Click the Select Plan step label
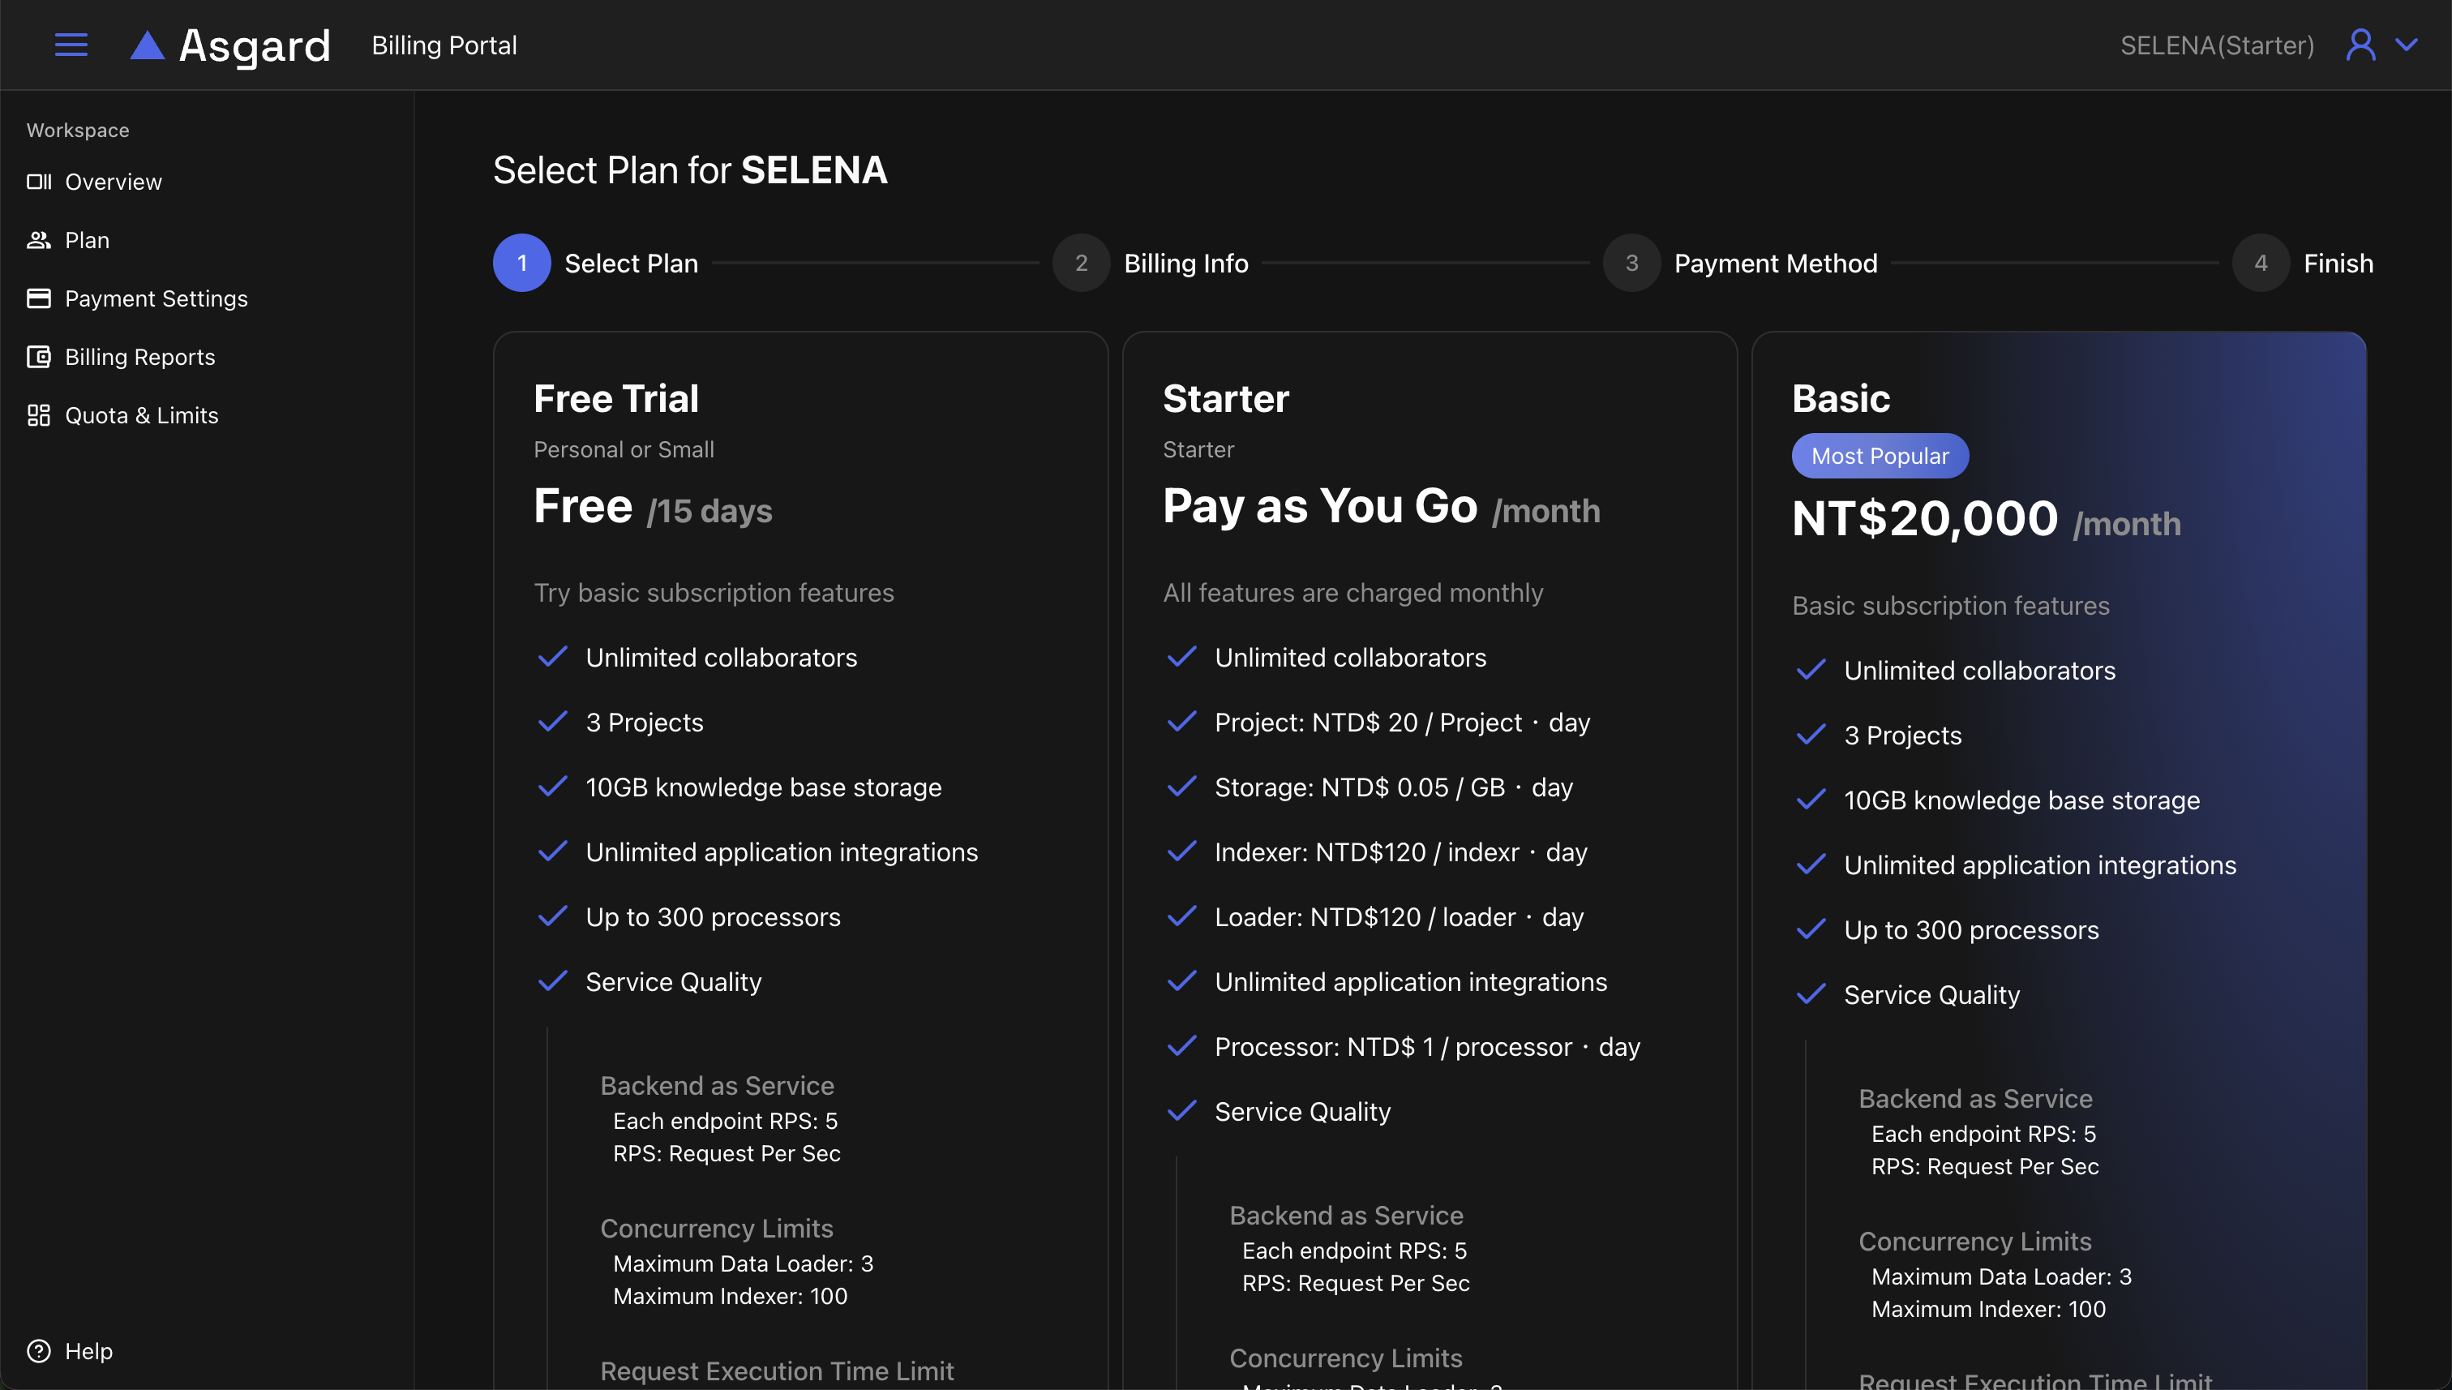 (x=632, y=263)
